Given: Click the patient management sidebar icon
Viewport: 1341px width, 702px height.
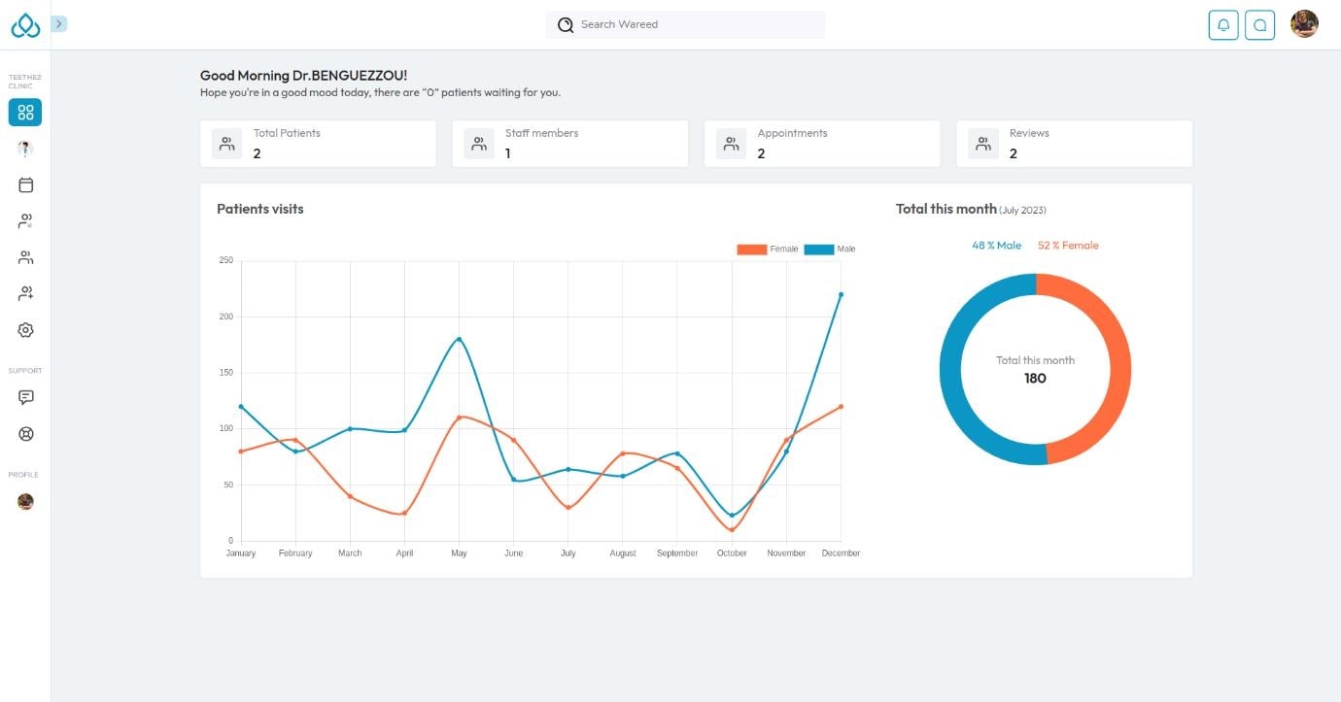Looking at the screenshot, I should pyautogui.click(x=24, y=220).
